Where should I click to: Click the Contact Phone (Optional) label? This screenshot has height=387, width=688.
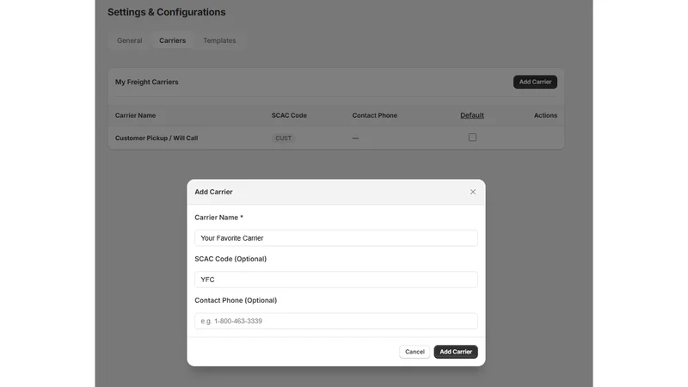point(236,300)
